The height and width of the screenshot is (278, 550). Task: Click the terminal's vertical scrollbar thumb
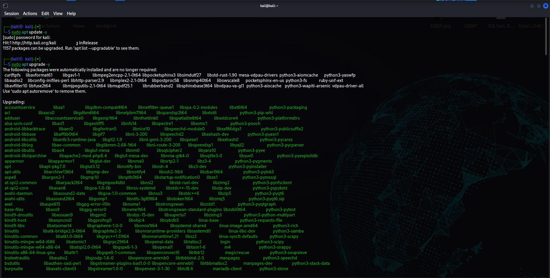tap(546, 36)
